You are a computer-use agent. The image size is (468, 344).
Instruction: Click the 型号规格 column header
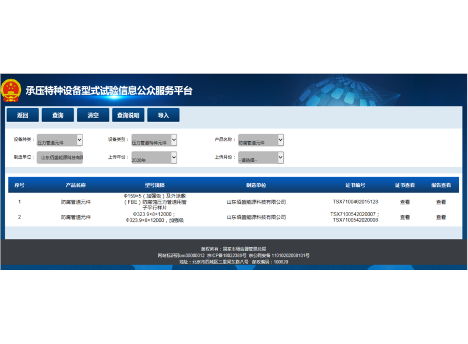(x=155, y=185)
